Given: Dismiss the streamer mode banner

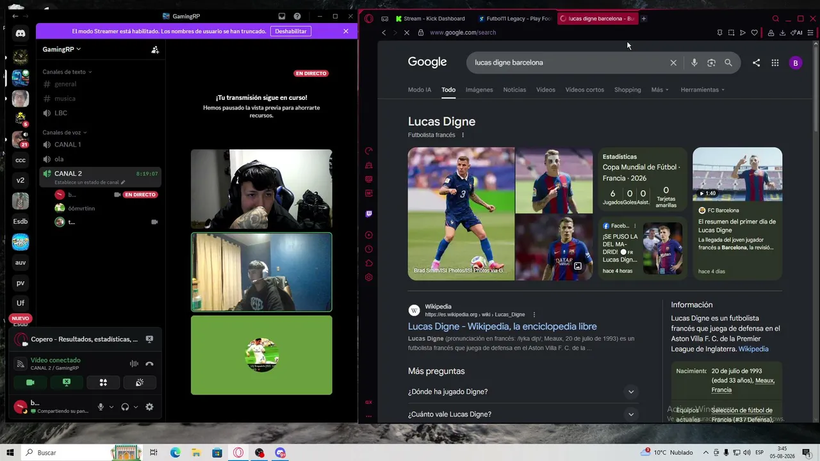Looking at the screenshot, I should (346, 31).
